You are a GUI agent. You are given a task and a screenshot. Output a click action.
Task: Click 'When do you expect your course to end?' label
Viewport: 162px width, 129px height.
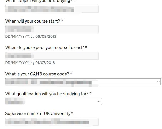45,47
